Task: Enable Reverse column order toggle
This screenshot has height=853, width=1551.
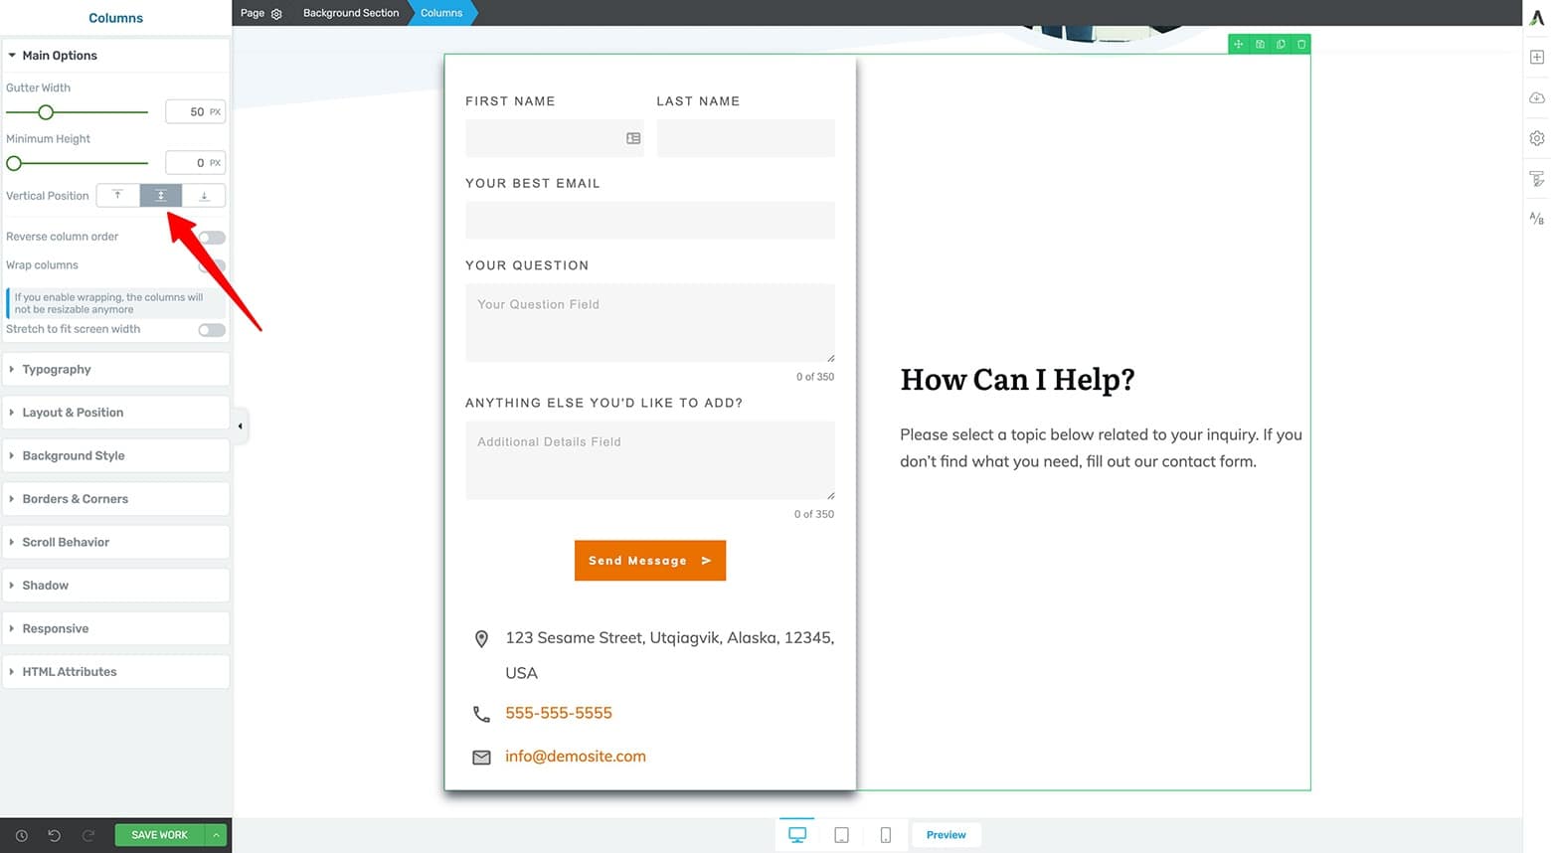Action: click(x=212, y=238)
